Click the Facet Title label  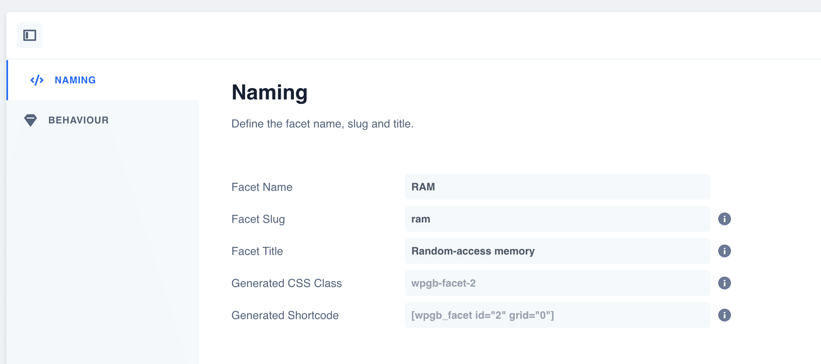click(x=257, y=251)
